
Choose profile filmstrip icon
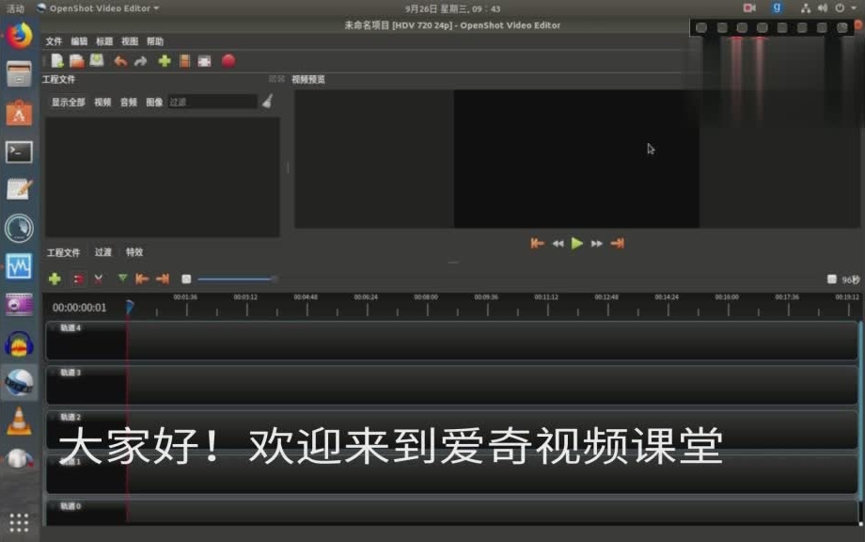pos(185,61)
